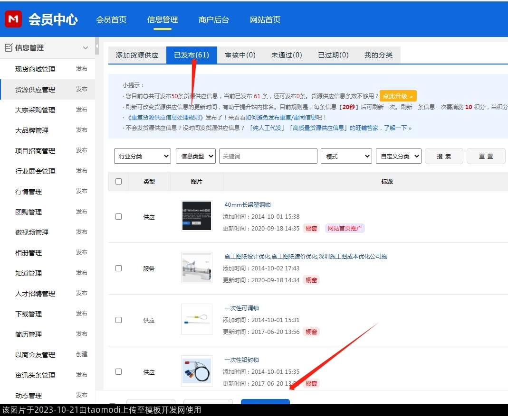Image resolution: width=508 pixels, height=416 pixels.
Task: Click the 橱窗 tag on the first listing
Action: click(311, 229)
